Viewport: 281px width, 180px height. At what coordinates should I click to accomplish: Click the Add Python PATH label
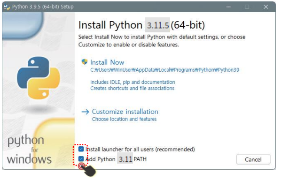(116, 159)
